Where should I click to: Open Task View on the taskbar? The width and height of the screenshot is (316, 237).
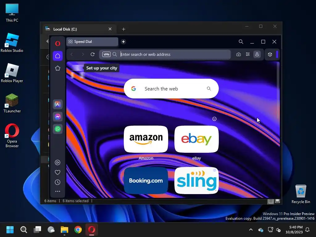tap(37, 230)
